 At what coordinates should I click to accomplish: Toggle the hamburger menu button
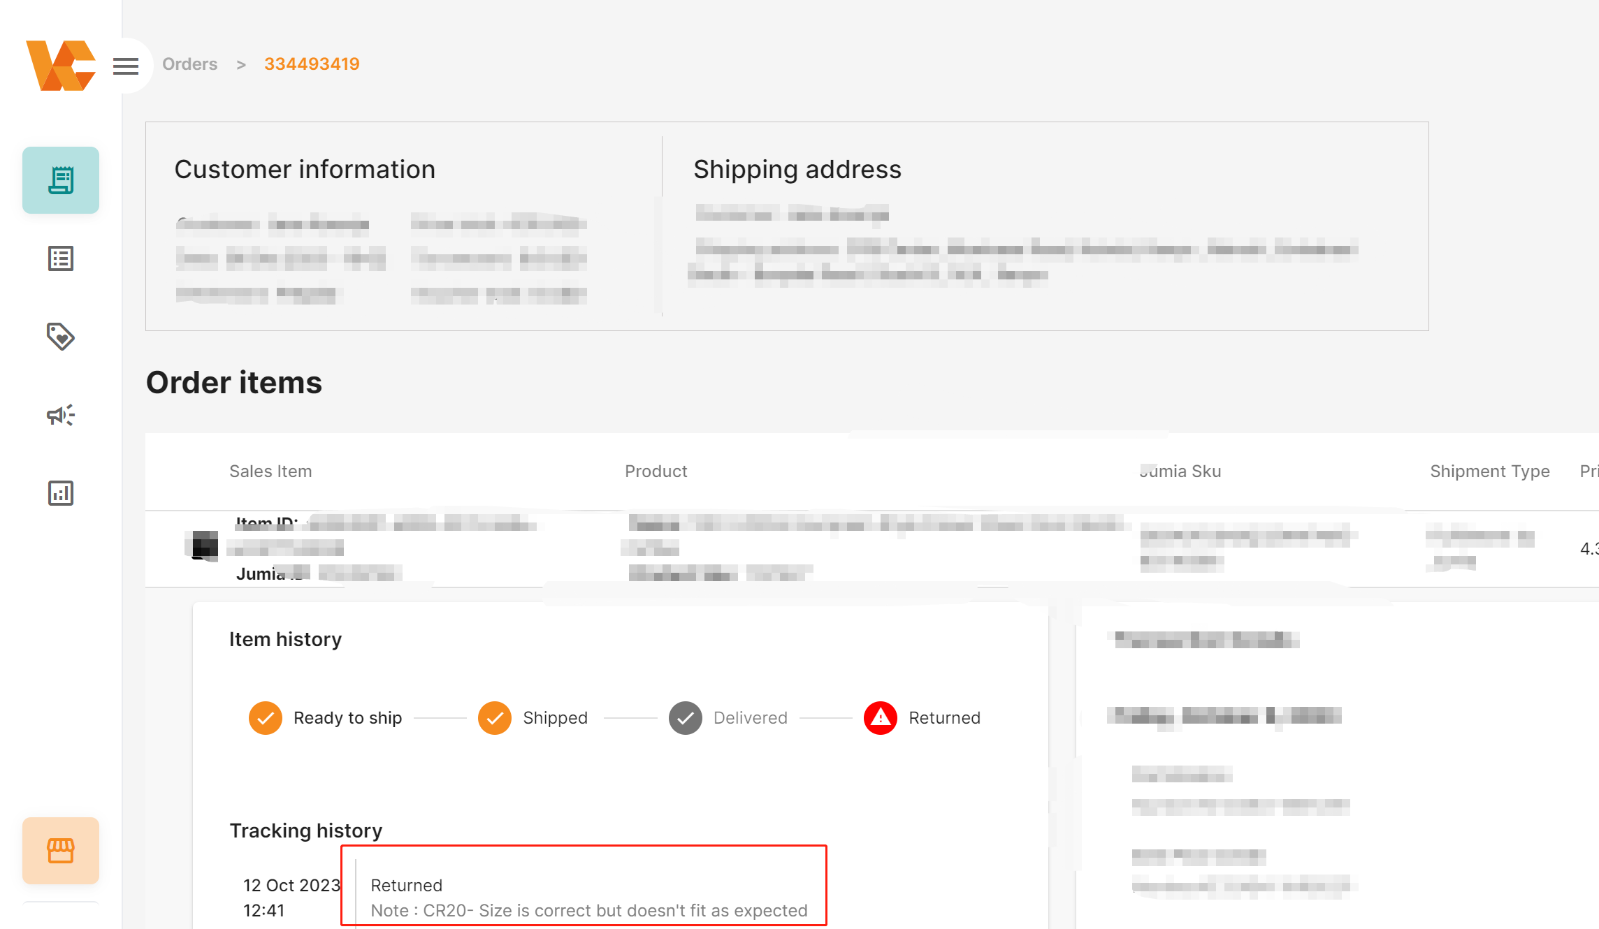point(126,66)
